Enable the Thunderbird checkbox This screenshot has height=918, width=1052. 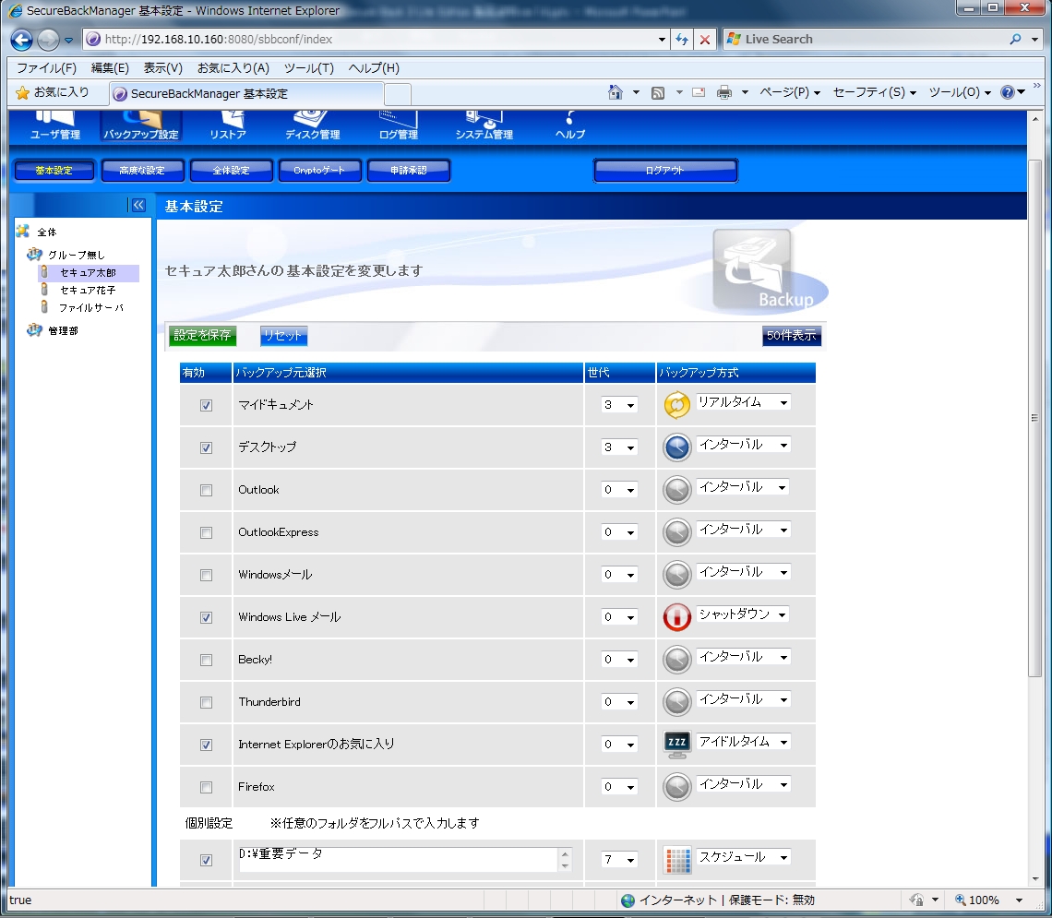tap(206, 702)
